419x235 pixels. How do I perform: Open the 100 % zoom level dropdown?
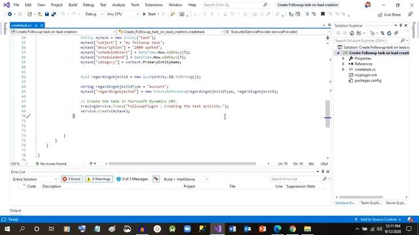[19, 164]
